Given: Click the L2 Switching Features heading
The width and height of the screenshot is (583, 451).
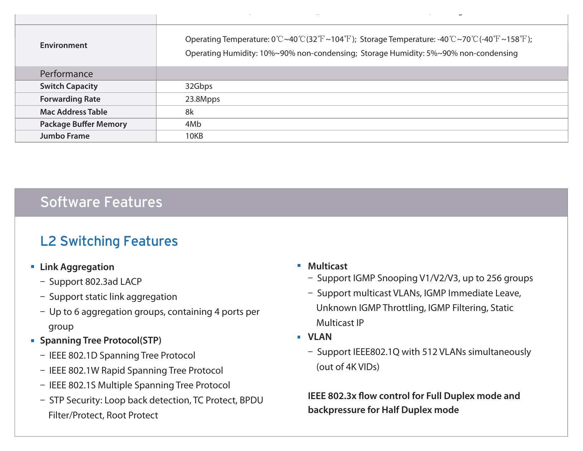Looking at the screenshot, I should [x=109, y=241].
